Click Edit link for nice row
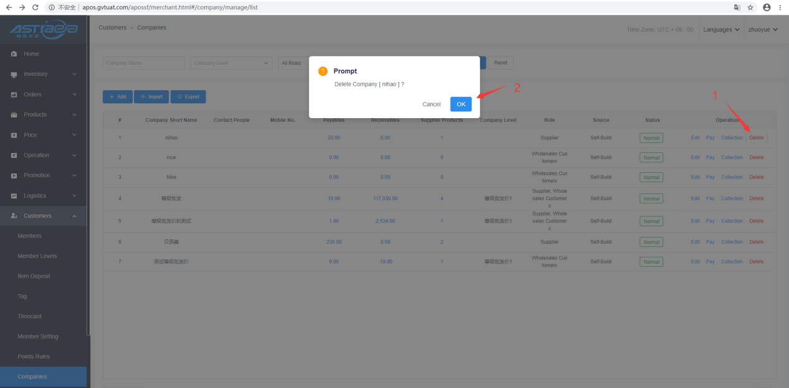789x388 pixels. click(695, 157)
